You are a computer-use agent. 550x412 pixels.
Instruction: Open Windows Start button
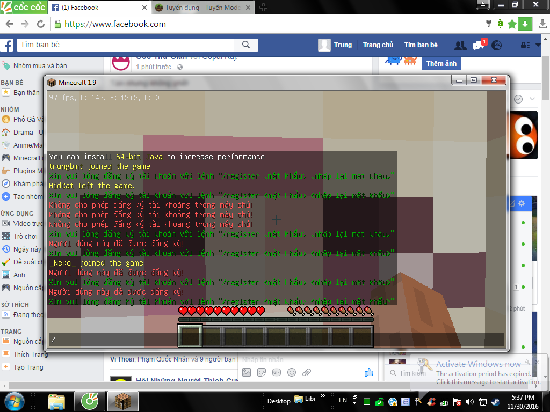coord(14,401)
